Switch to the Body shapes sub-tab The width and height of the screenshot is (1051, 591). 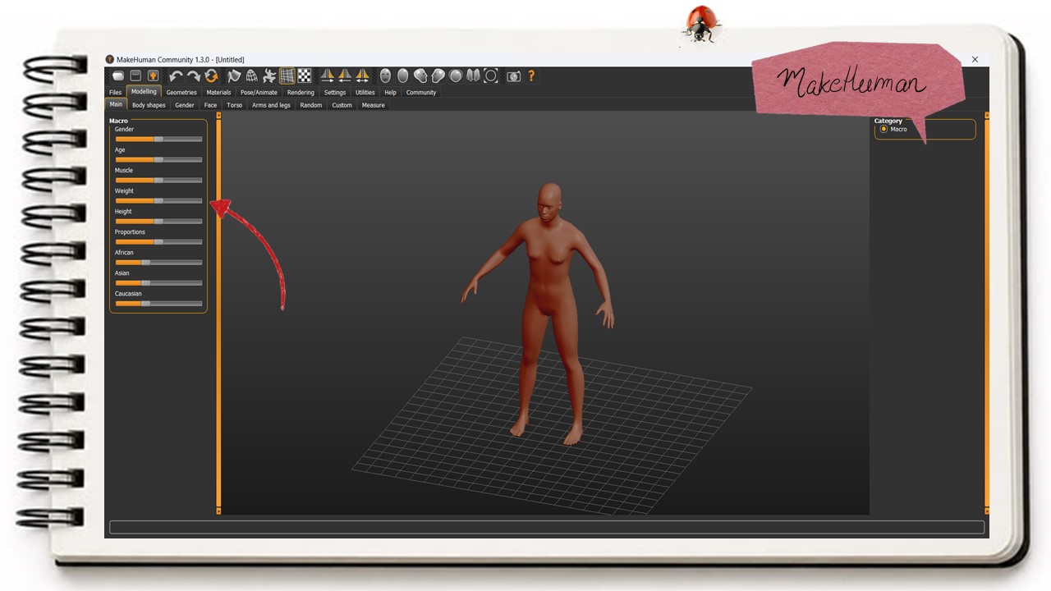(149, 105)
